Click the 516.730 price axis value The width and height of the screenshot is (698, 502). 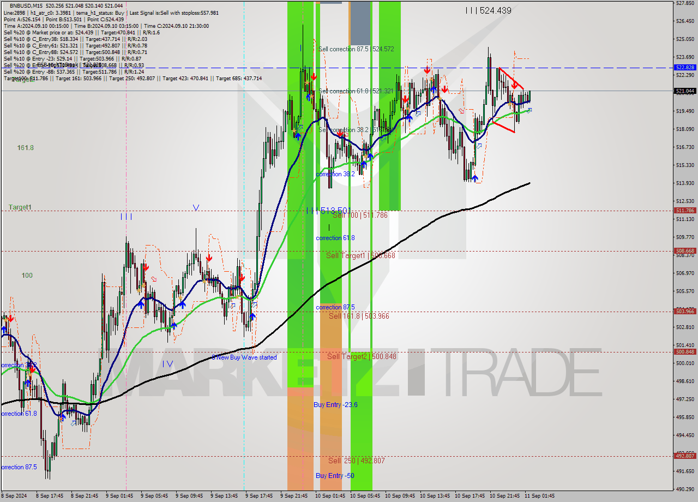(685, 147)
